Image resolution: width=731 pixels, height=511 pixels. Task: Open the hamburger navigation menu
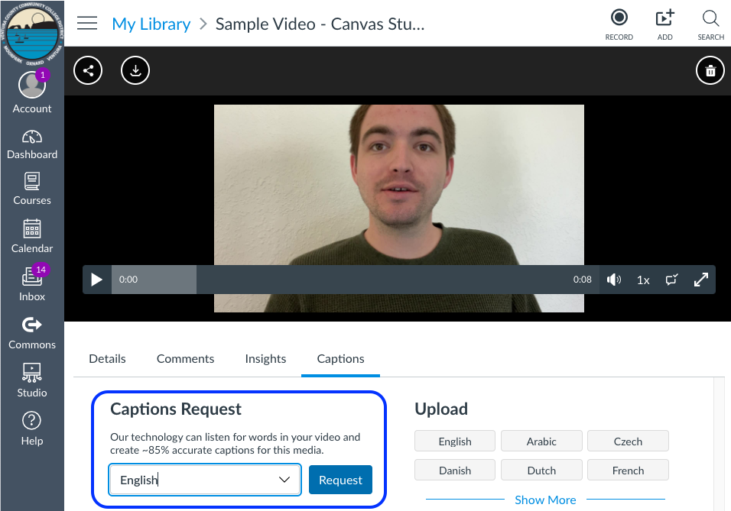[87, 23]
